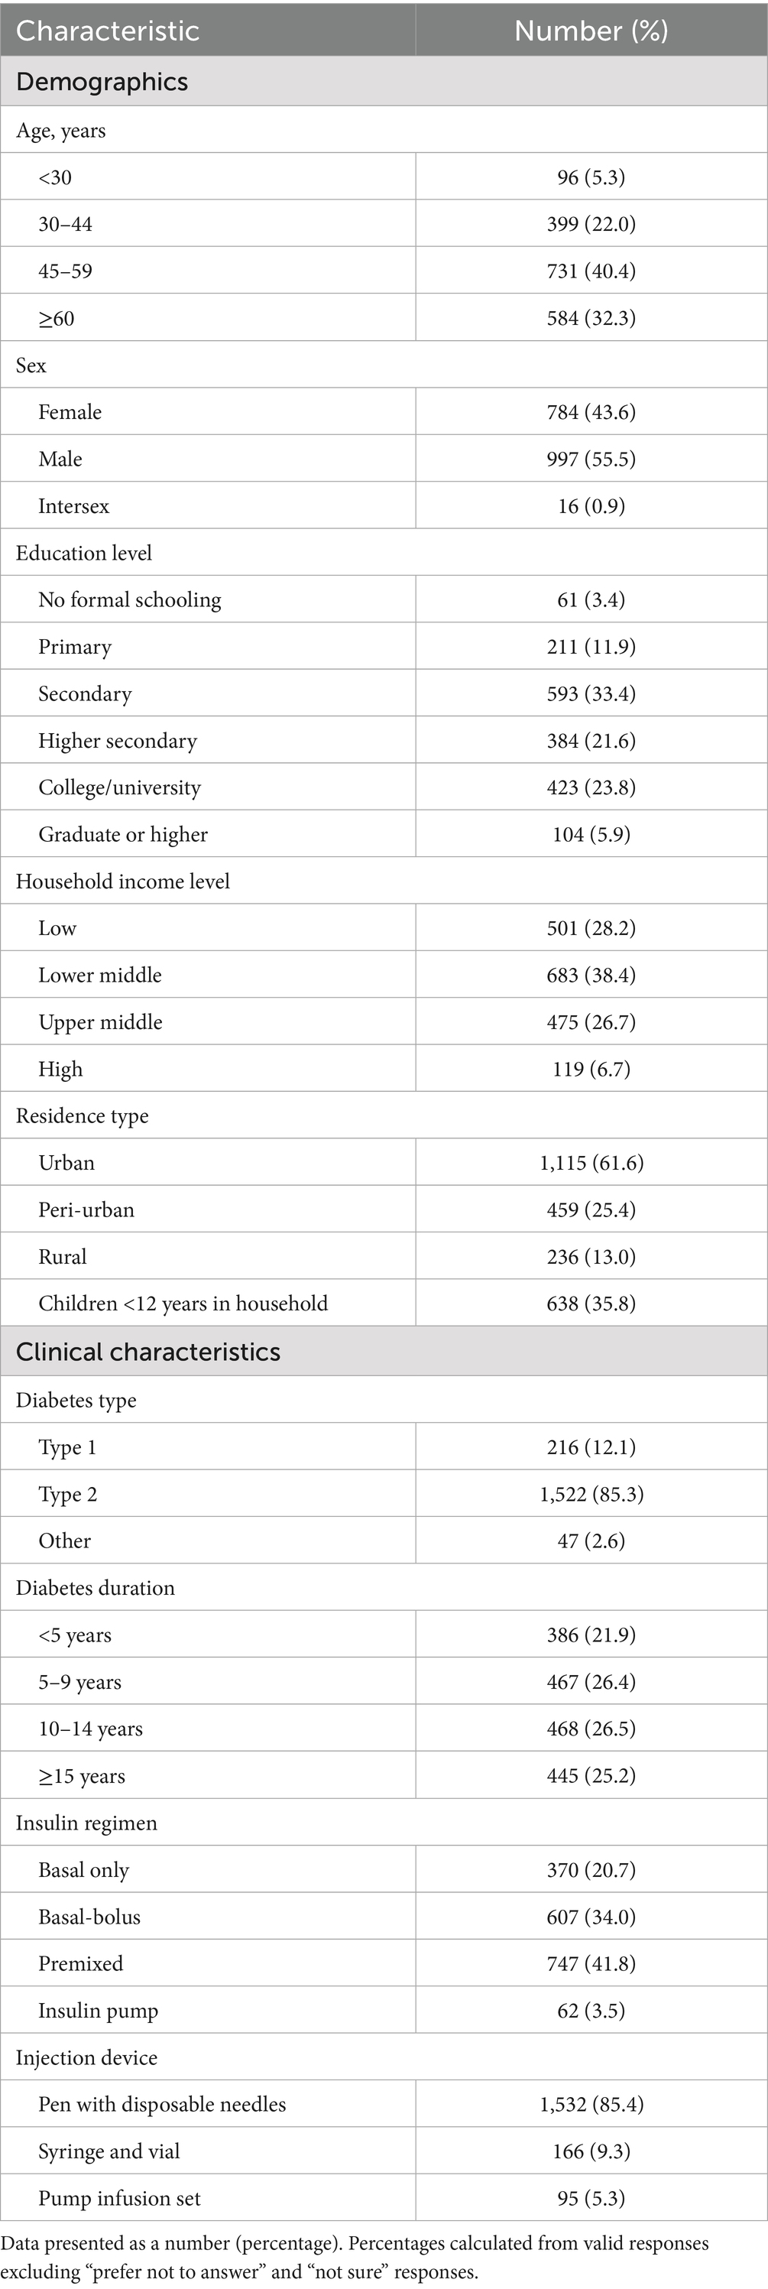Select the Clinical characteristics section heading
Viewport: 768px width, 2289px height.
(x=148, y=1352)
